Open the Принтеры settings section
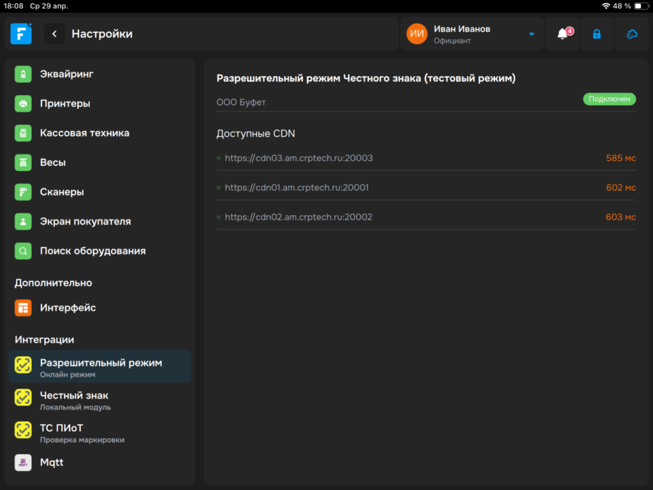 99,103
